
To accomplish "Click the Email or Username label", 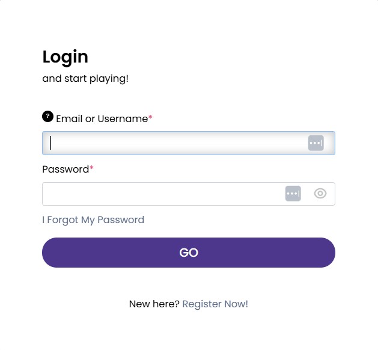I will tap(102, 118).
